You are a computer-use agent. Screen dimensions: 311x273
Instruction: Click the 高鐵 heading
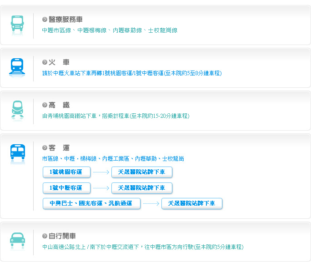(59, 105)
